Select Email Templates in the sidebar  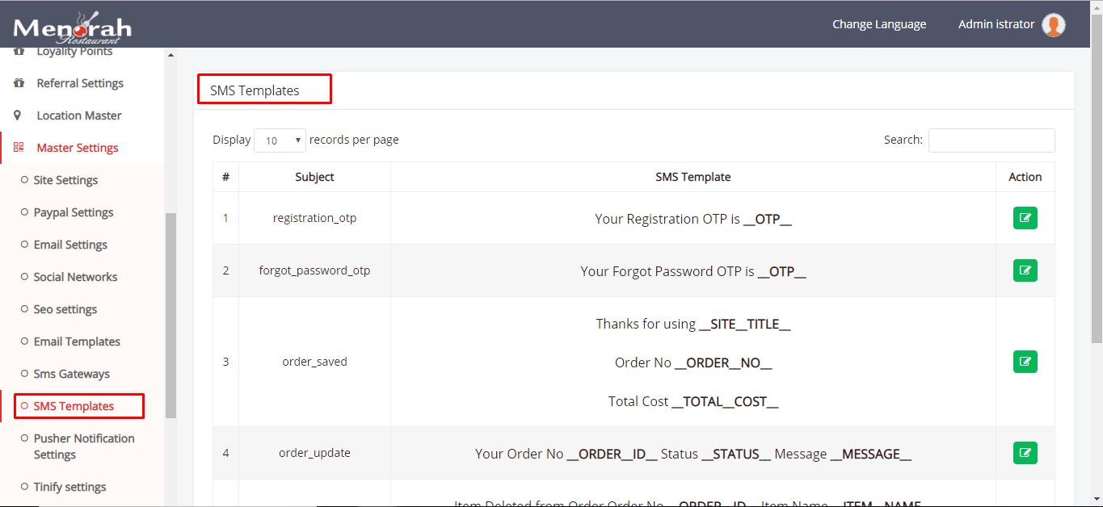pos(77,341)
